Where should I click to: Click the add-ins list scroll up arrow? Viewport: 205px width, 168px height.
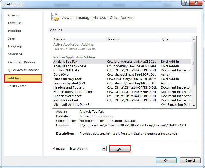(x=194, y=39)
